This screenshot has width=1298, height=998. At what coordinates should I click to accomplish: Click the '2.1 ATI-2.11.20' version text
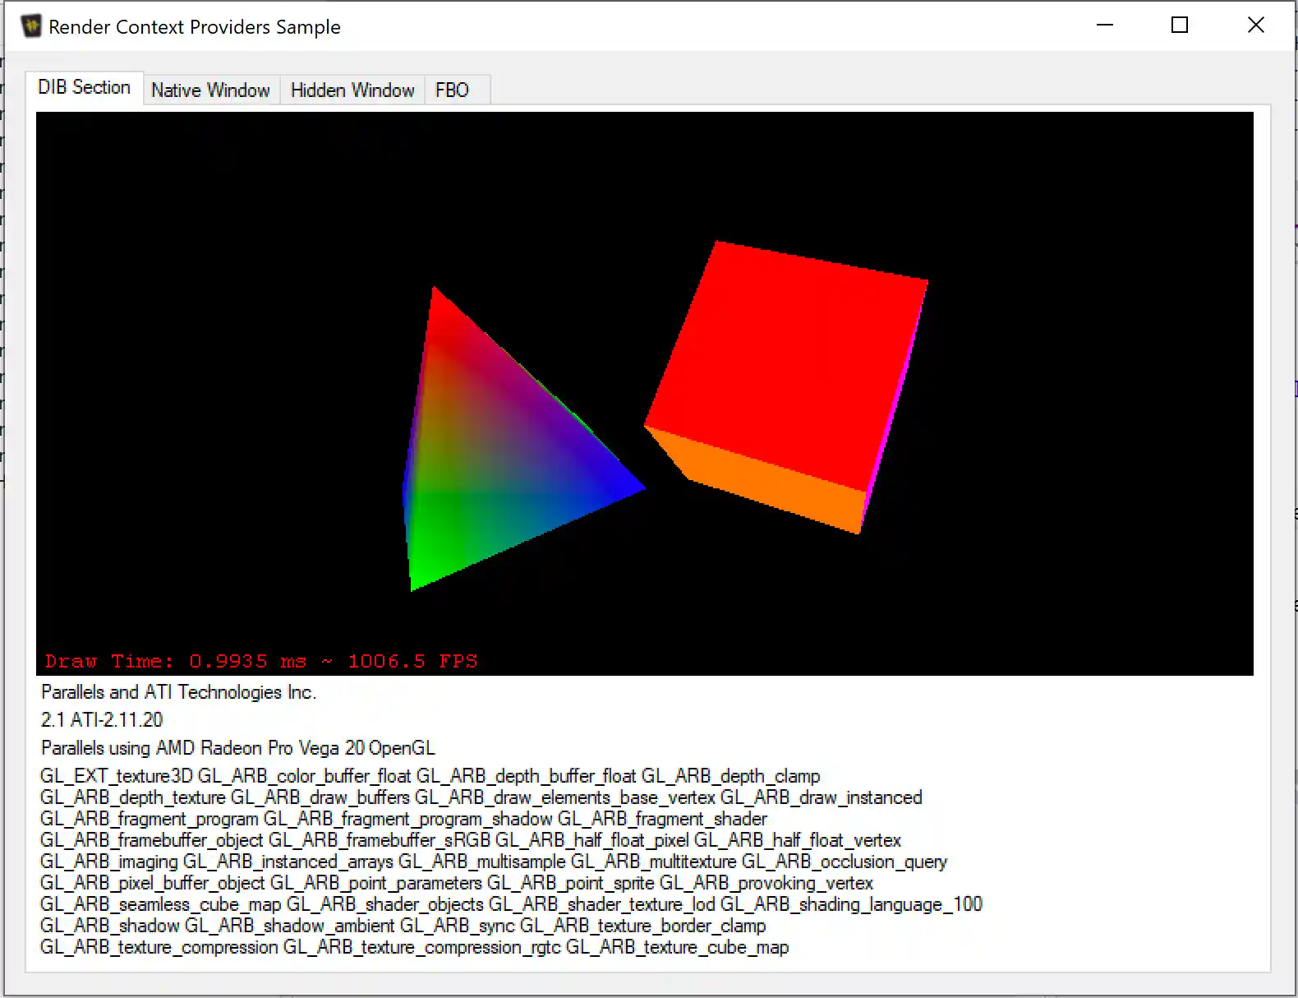[x=102, y=720]
